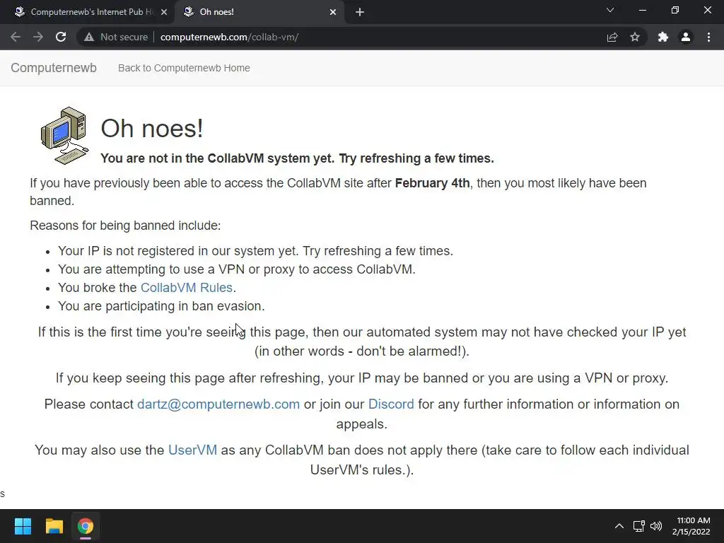The width and height of the screenshot is (724, 543).
Task: Click the Computernewb brand link
Action: [x=54, y=68]
